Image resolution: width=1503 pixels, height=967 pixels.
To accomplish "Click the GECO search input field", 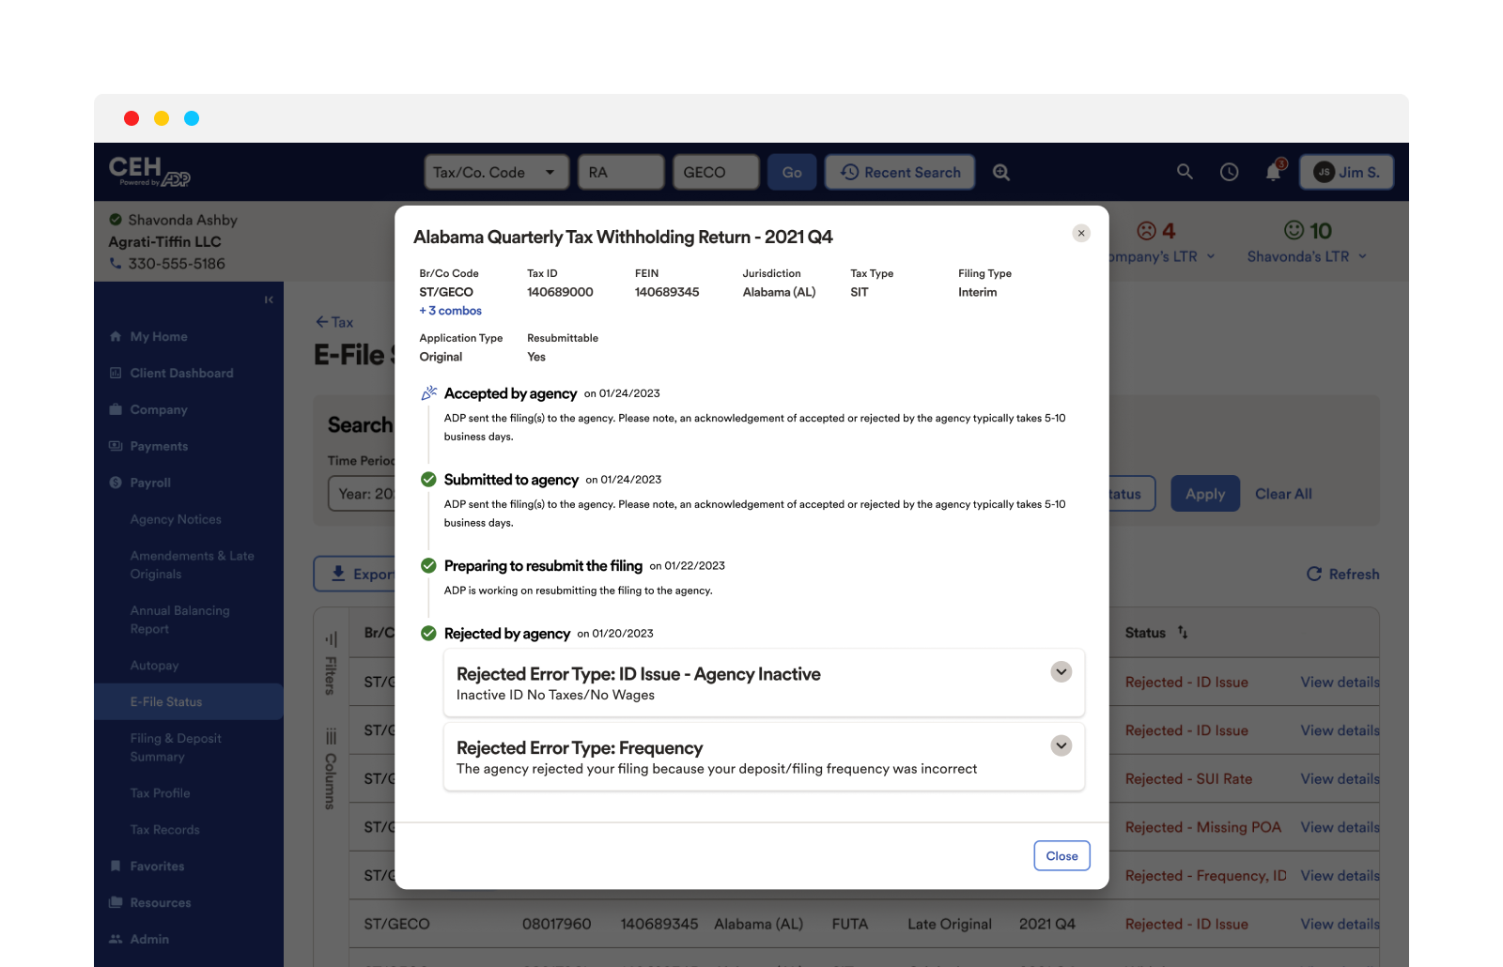I will (716, 172).
